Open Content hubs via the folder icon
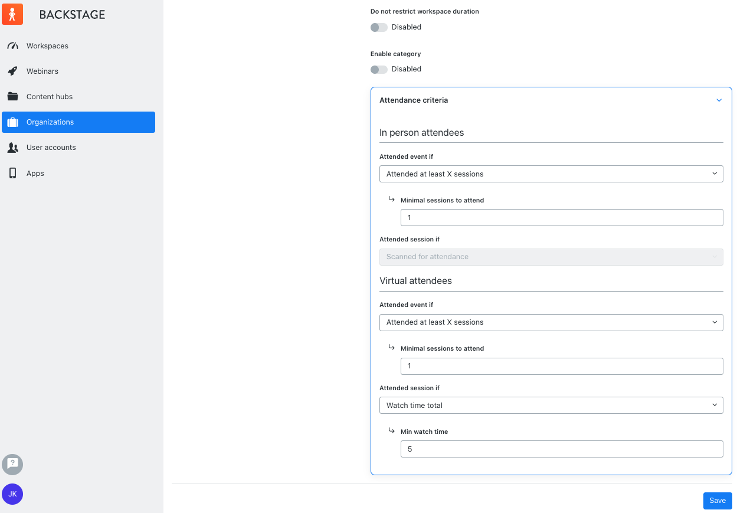737x513 pixels. click(x=12, y=96)
